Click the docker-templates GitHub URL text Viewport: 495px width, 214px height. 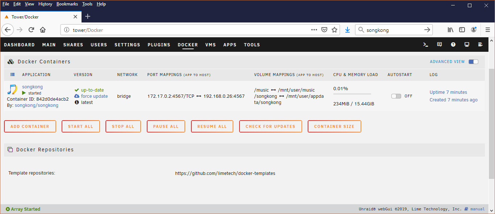point(225,173)
